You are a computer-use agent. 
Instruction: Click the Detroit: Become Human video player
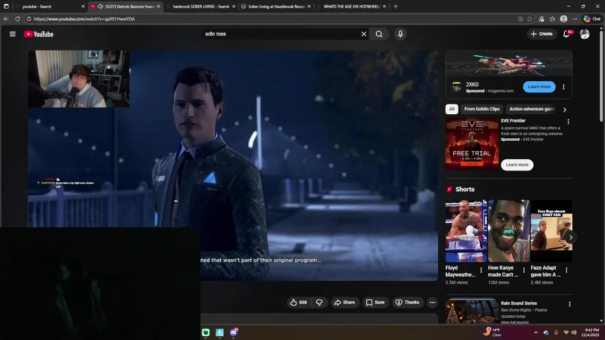coord(233,165)
